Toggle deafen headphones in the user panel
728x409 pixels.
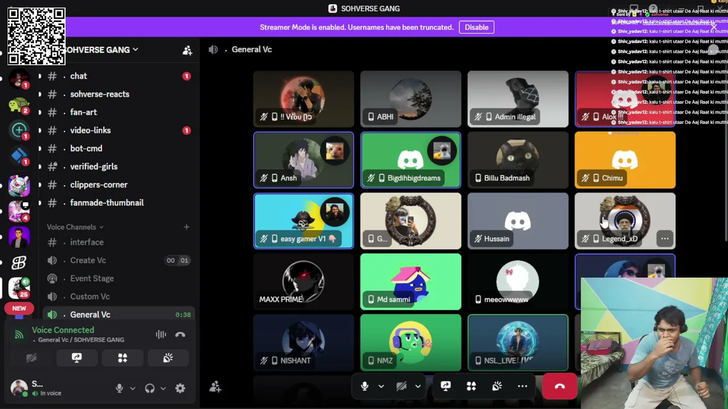(x=150, y=389)
